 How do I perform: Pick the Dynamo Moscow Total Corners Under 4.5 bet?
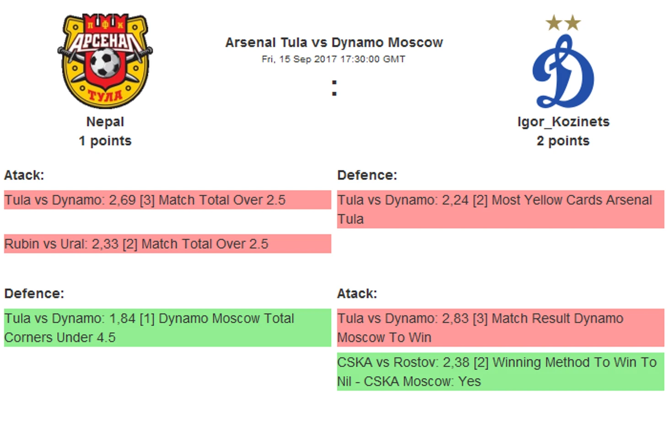pyautogui.click(x=167, y=328)
